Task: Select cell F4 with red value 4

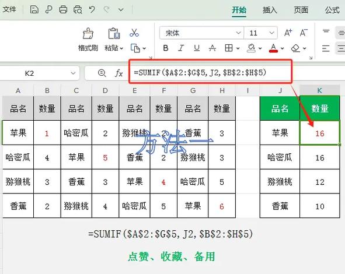Action: (x=163, y=182)
